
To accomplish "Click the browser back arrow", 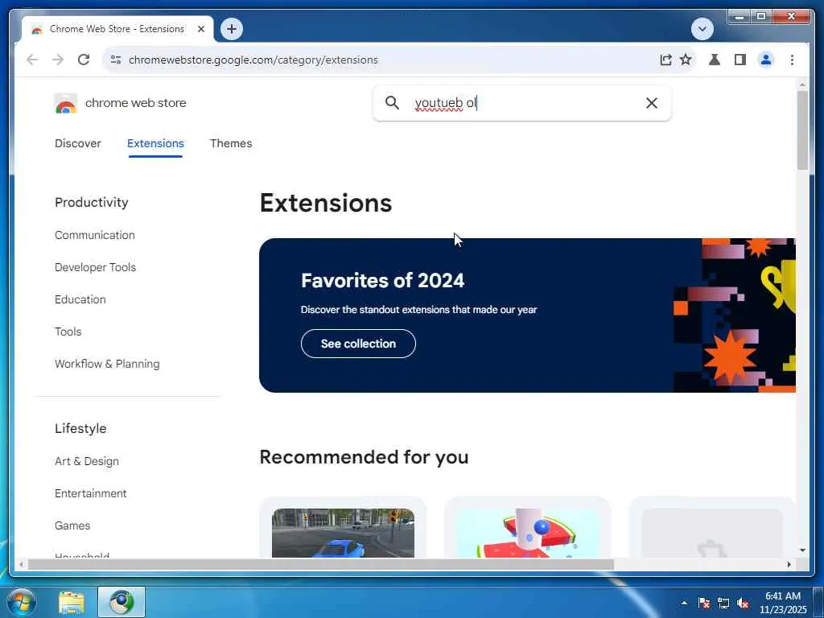I will (x=32, y=60).
